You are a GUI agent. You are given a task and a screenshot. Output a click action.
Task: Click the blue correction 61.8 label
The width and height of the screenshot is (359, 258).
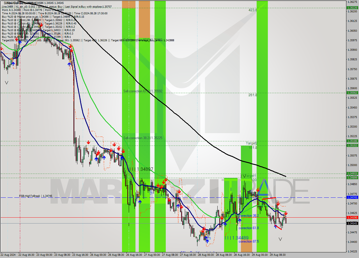pyautogui.click(x=249, y=228)
